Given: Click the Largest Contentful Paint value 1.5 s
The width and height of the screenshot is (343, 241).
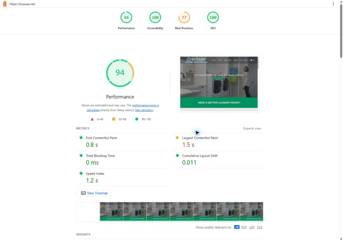Looking at the screenshot, I should click(188, 145).
